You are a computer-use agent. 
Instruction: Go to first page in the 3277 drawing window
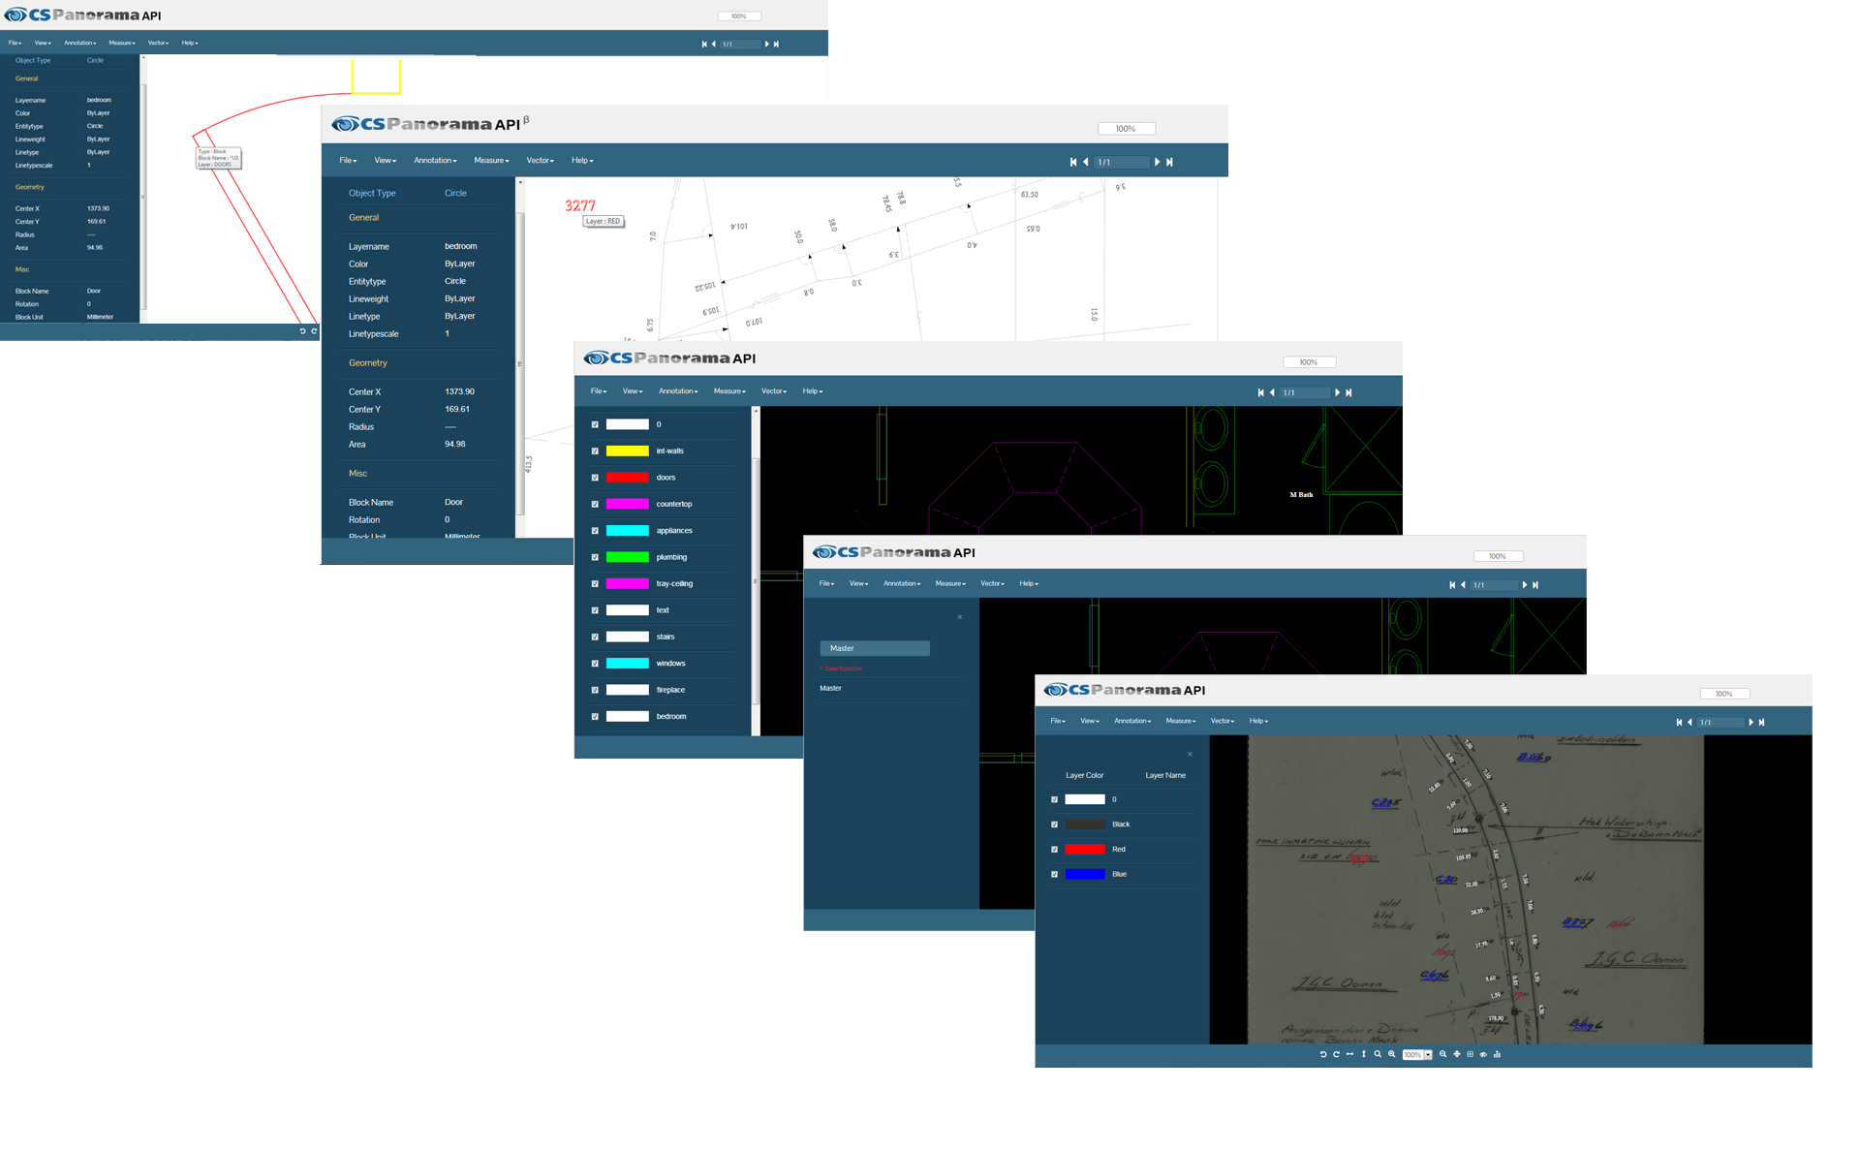pyautogui.click(x=1073, y=162)
